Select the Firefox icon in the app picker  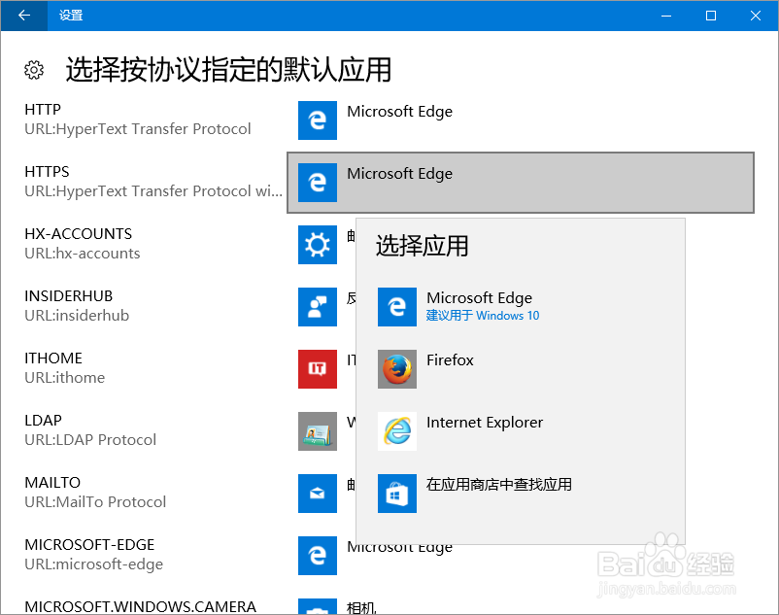pyautogui.click(x=396, y=369)
